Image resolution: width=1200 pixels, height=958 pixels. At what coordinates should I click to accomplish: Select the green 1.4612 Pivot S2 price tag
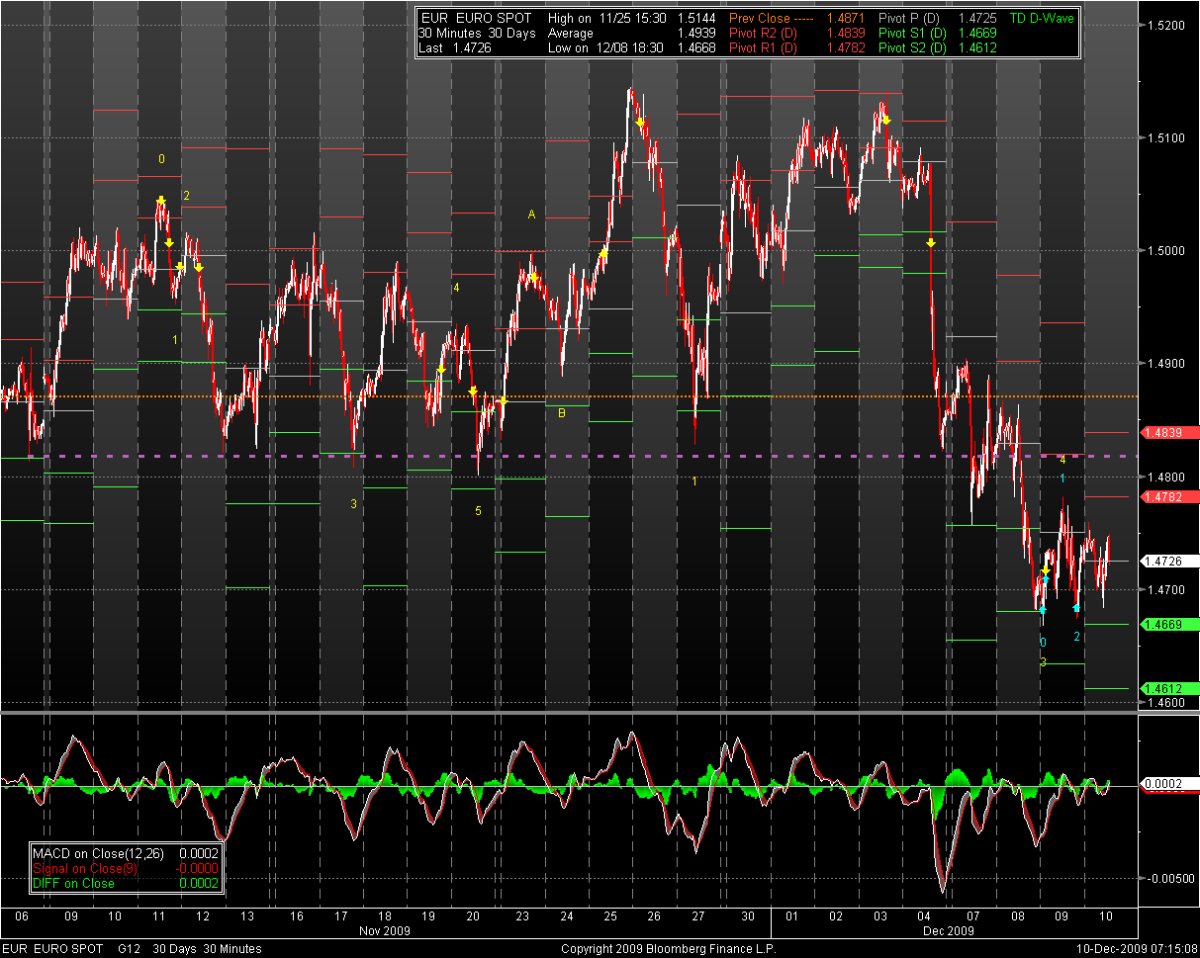pos(1169,688)
